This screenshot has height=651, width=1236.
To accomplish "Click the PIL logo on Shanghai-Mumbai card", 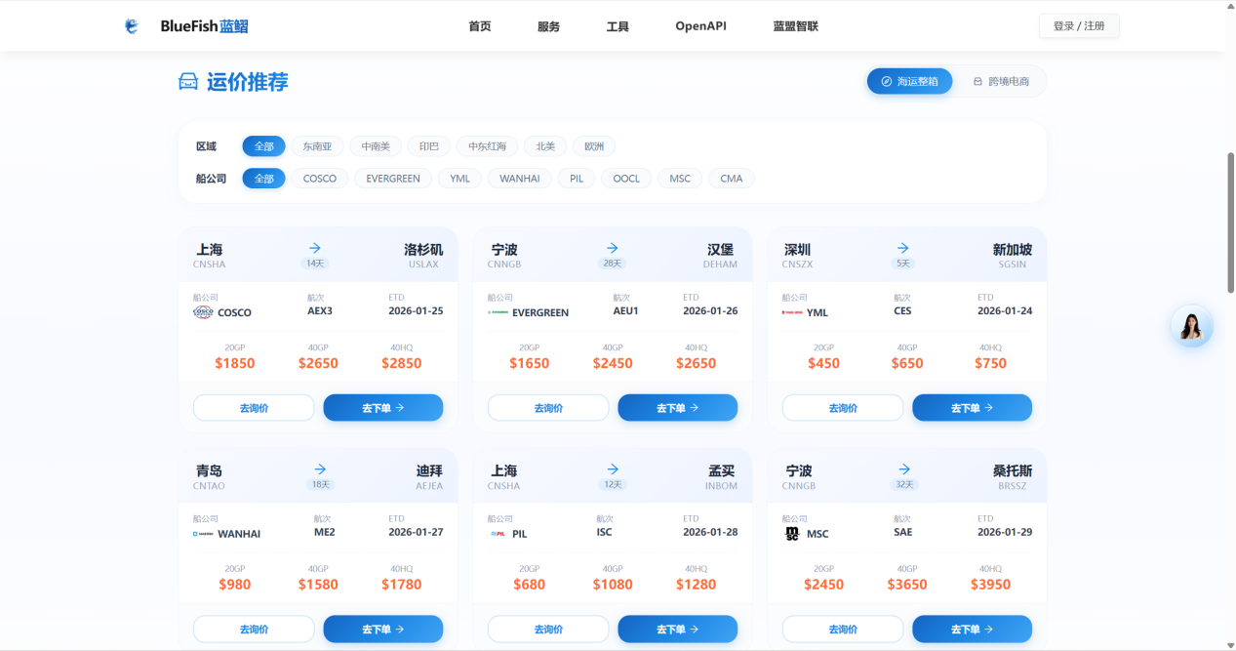I will [x=498, y=533].
